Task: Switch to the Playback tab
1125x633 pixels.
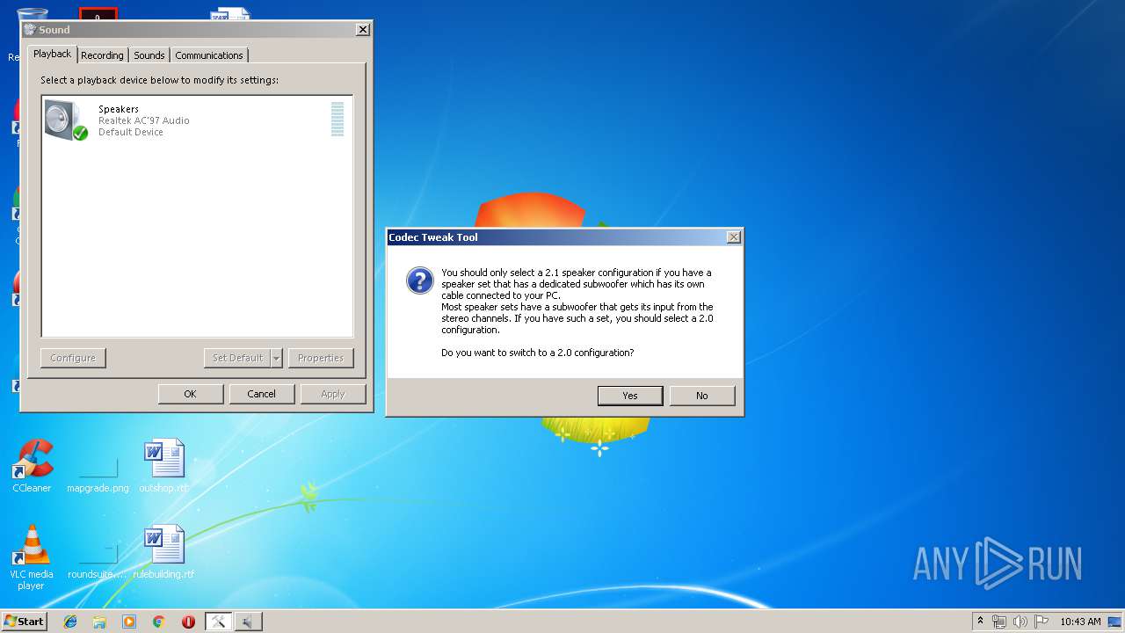Action: coord(52,54)
